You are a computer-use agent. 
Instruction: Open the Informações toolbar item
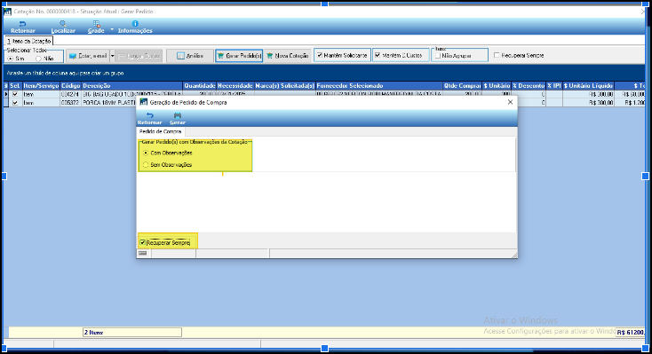pyautogui.click(x=135, y=27)
